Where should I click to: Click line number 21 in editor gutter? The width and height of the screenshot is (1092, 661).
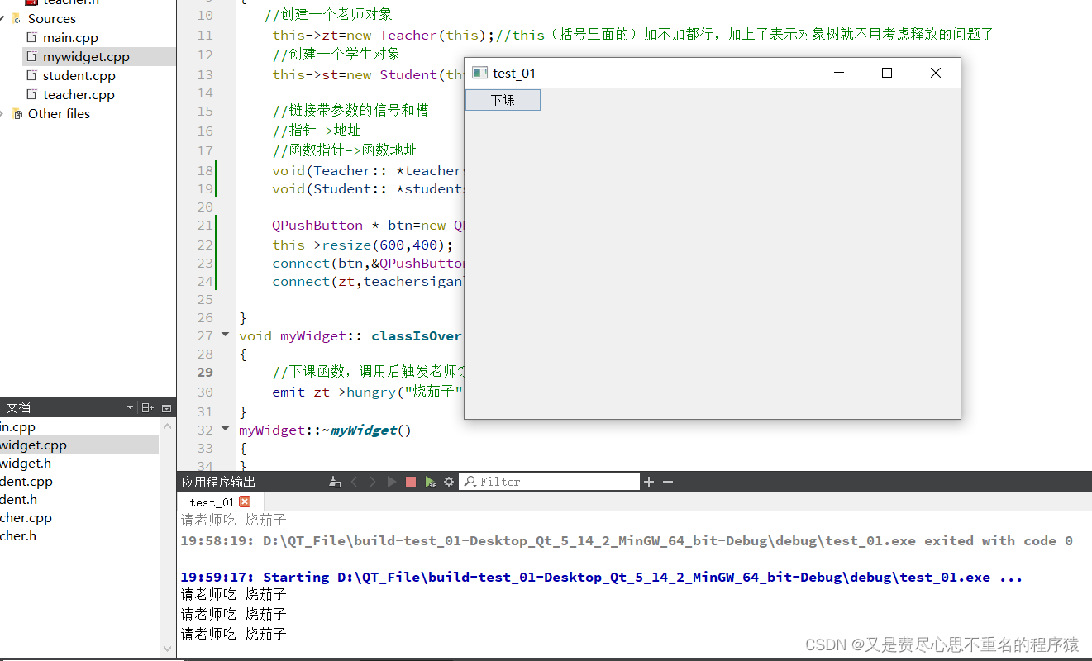coord(204,225)
